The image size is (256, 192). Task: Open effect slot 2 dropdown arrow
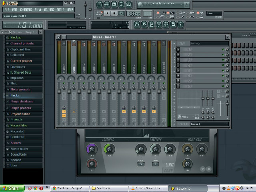(x=178, y=55)
